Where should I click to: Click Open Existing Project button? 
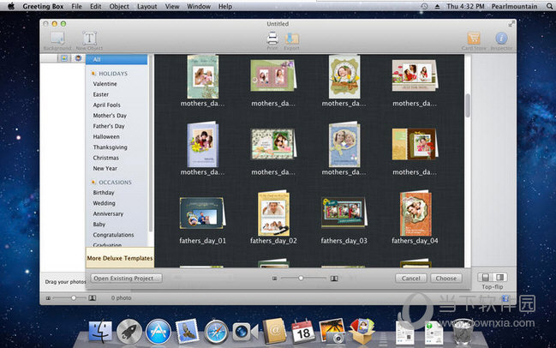(x=126, y=278)
